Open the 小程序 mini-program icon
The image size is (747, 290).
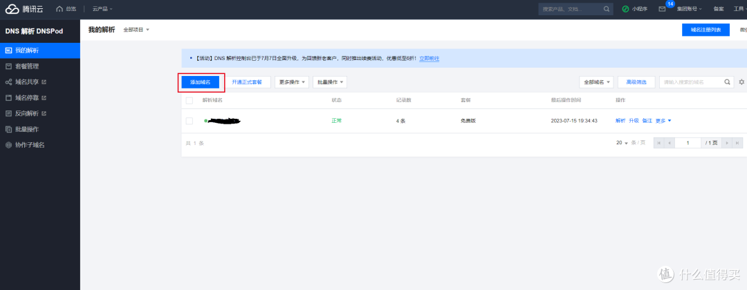click(x=625, y=9)
